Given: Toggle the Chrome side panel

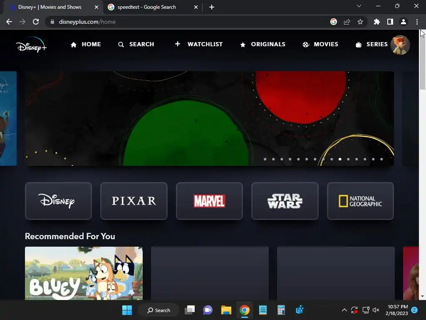Looking at the screenshot, I should point(390,22).
